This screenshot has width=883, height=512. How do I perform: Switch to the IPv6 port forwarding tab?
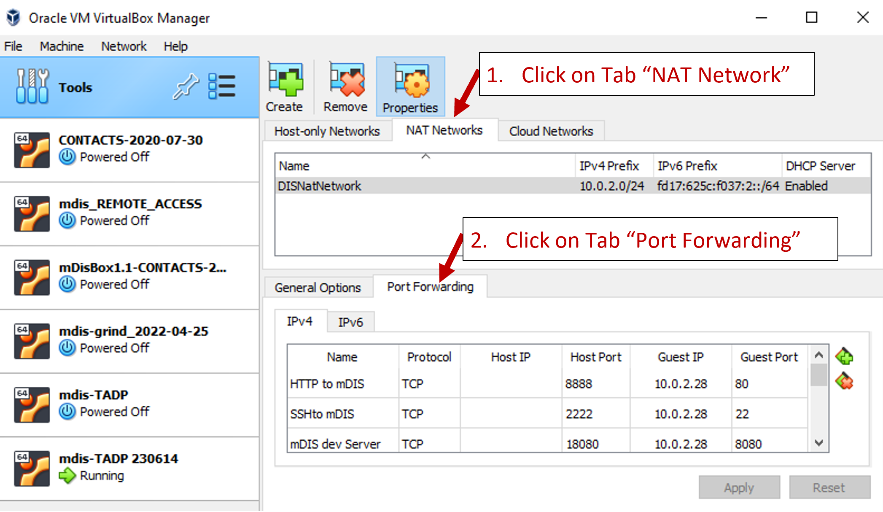(x=350, y=321)
